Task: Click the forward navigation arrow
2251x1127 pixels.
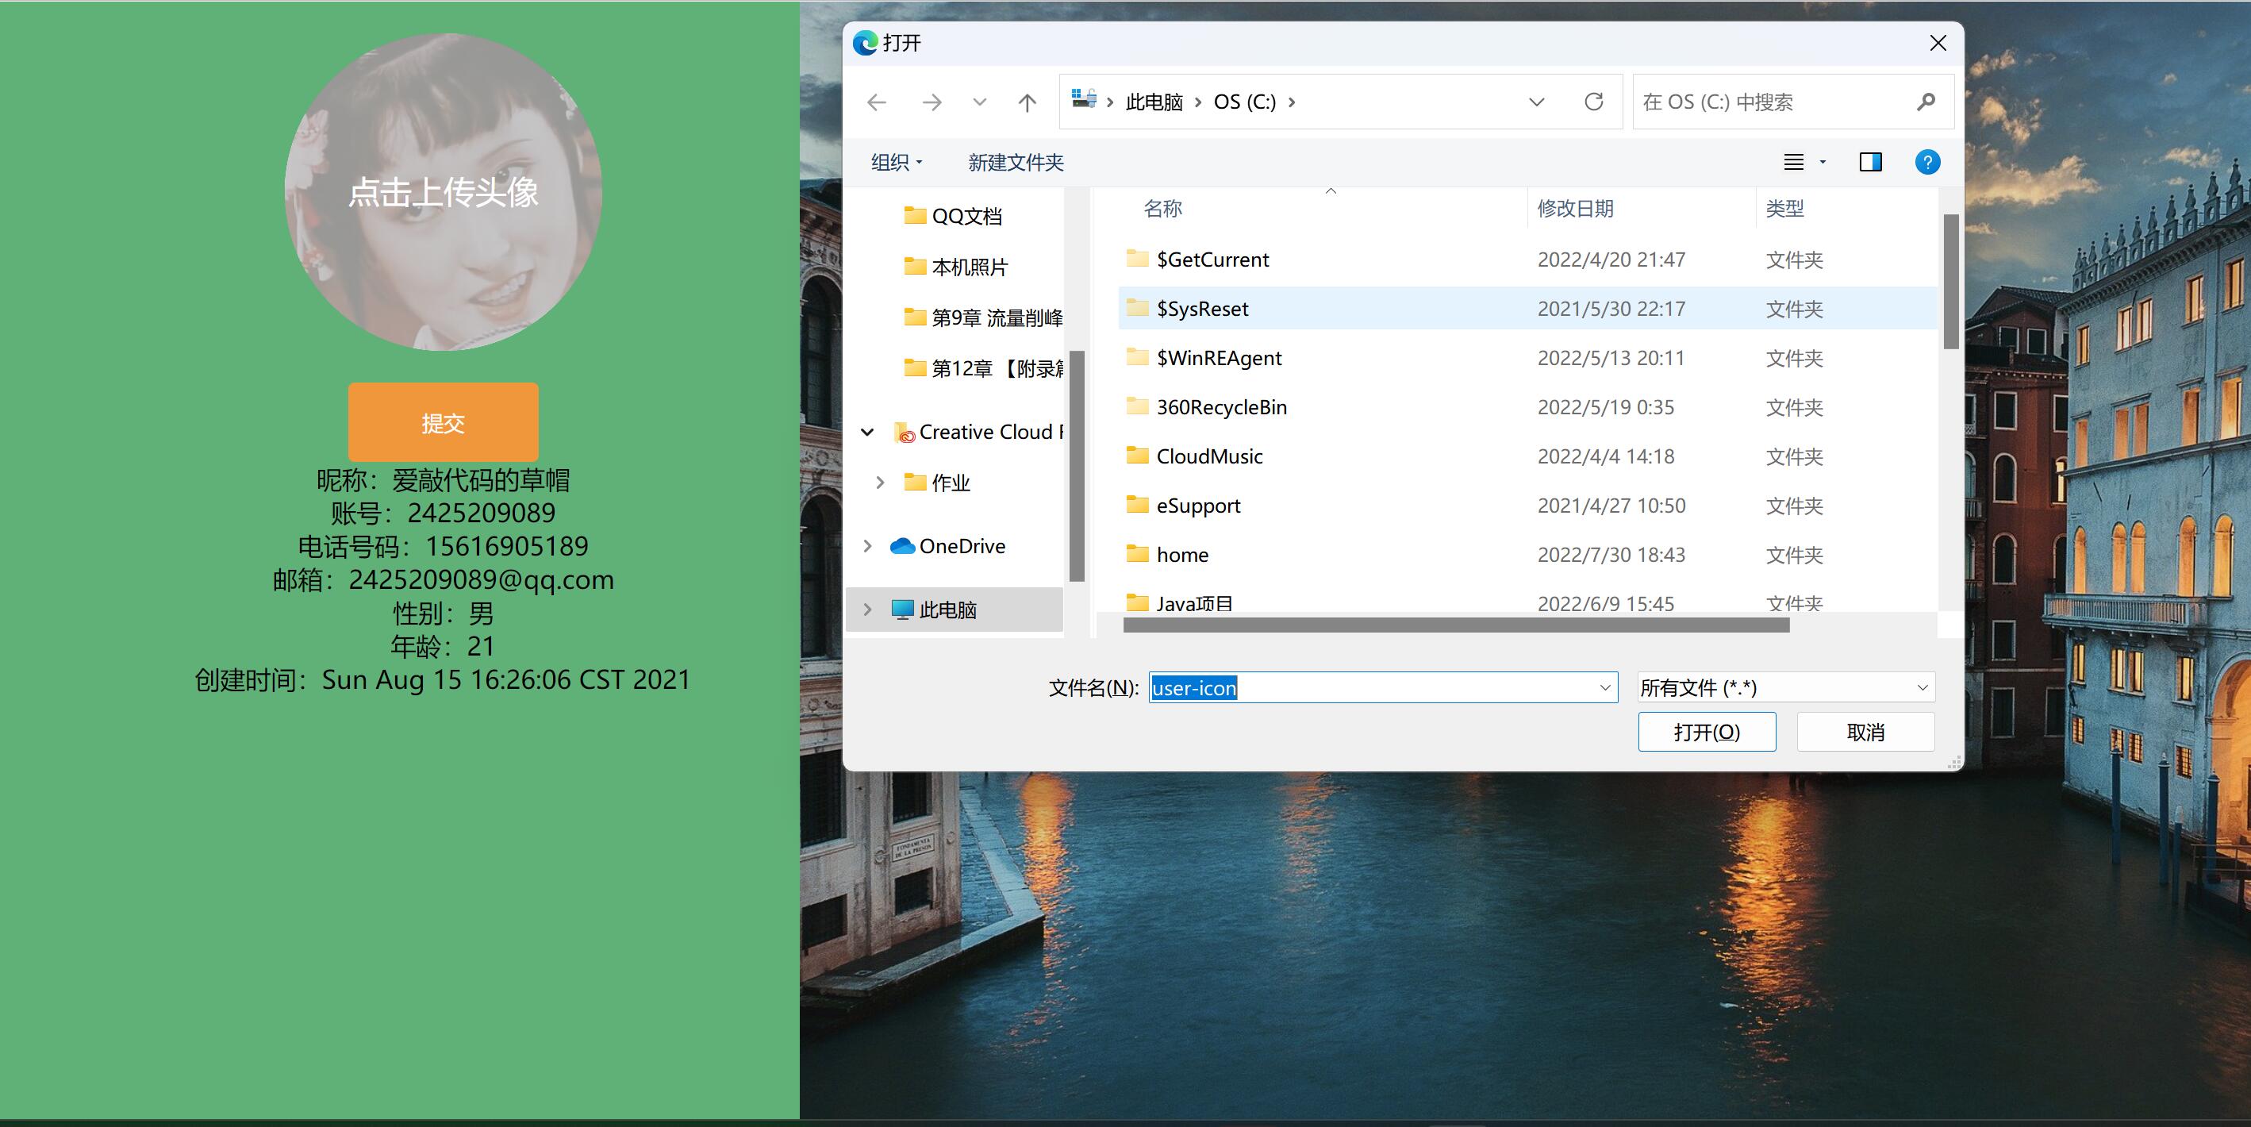Action: point(932,102)
